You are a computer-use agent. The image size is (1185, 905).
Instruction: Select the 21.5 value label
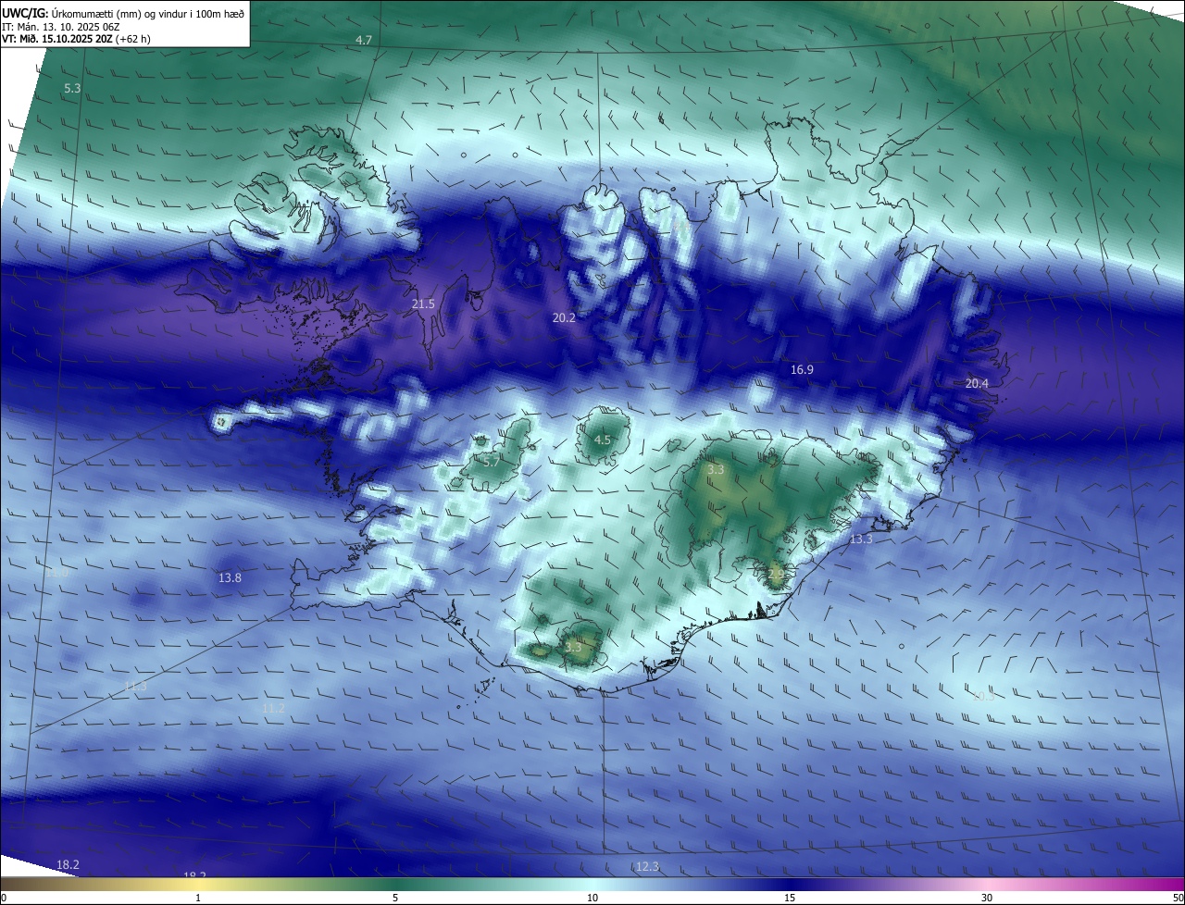[x=423, y=304]
